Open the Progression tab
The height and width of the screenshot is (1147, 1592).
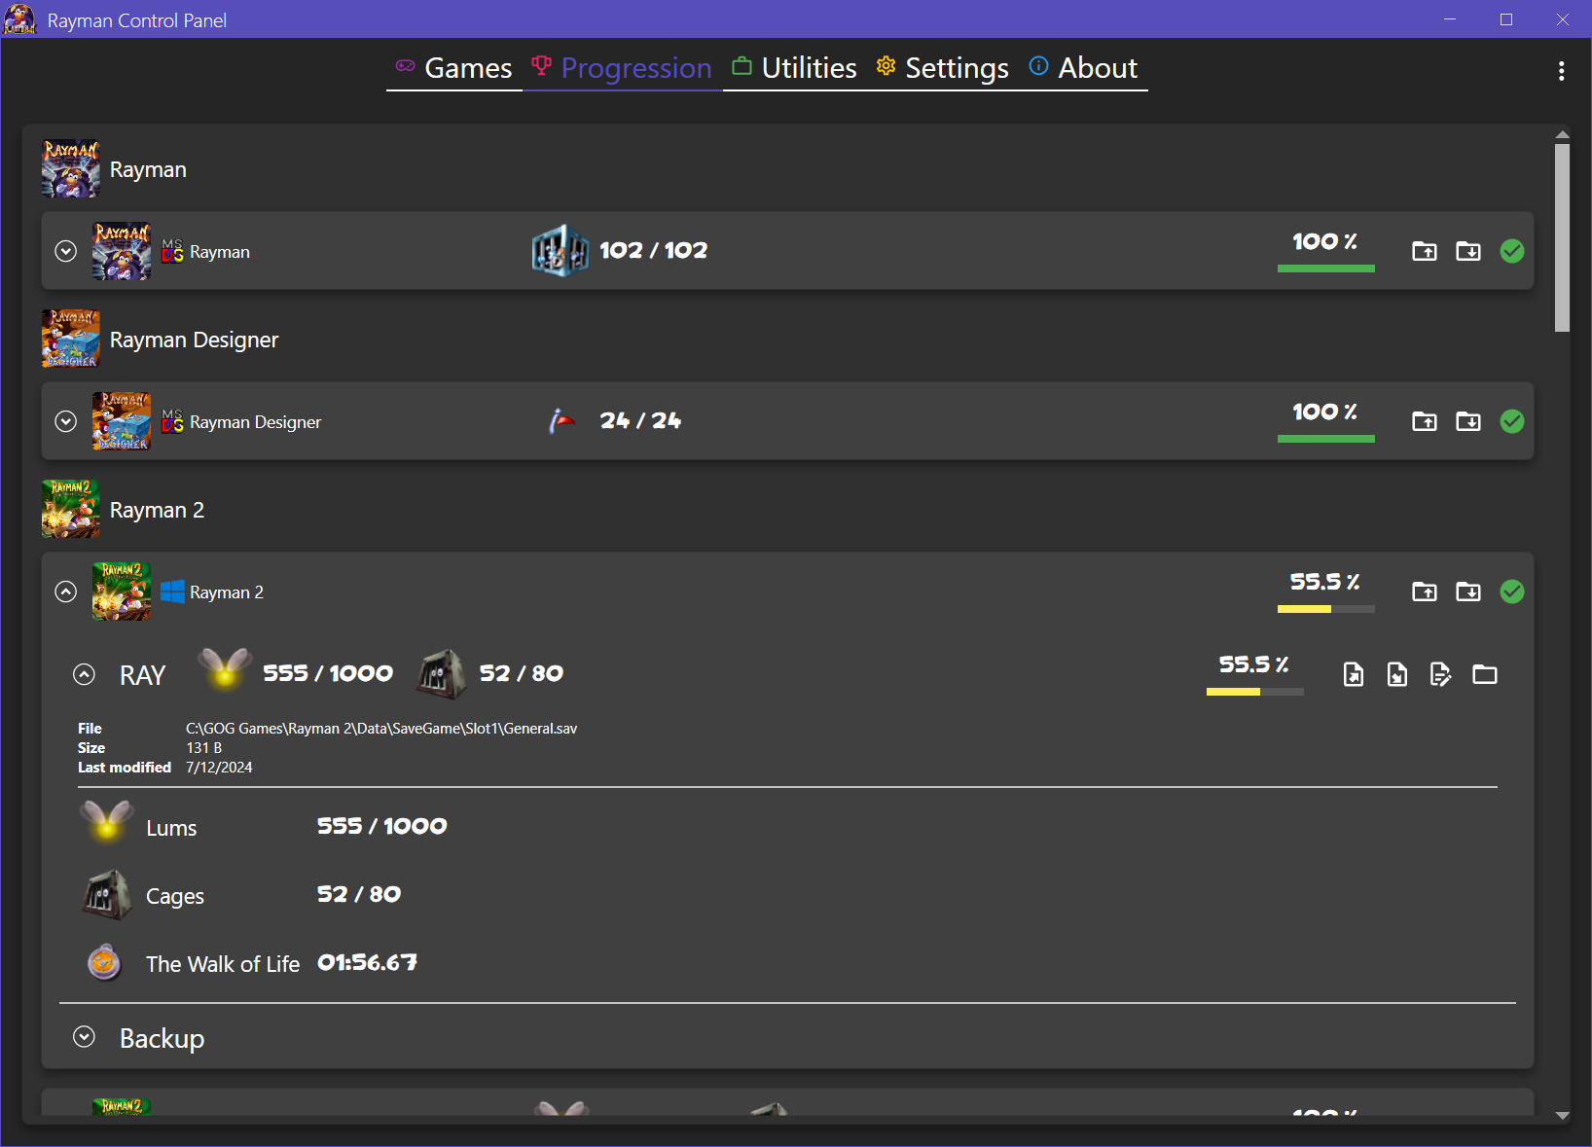pos(622,68)
